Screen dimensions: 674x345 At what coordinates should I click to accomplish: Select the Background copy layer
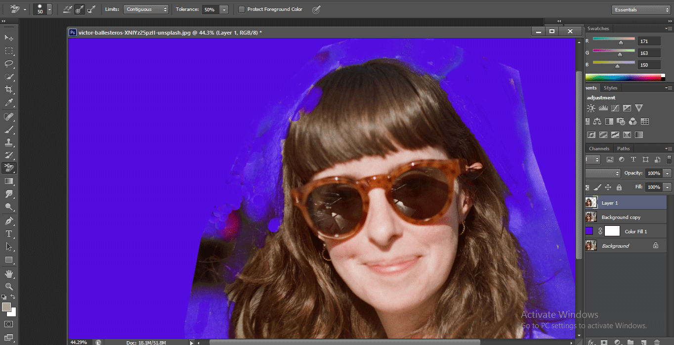(x=621, y=217)
